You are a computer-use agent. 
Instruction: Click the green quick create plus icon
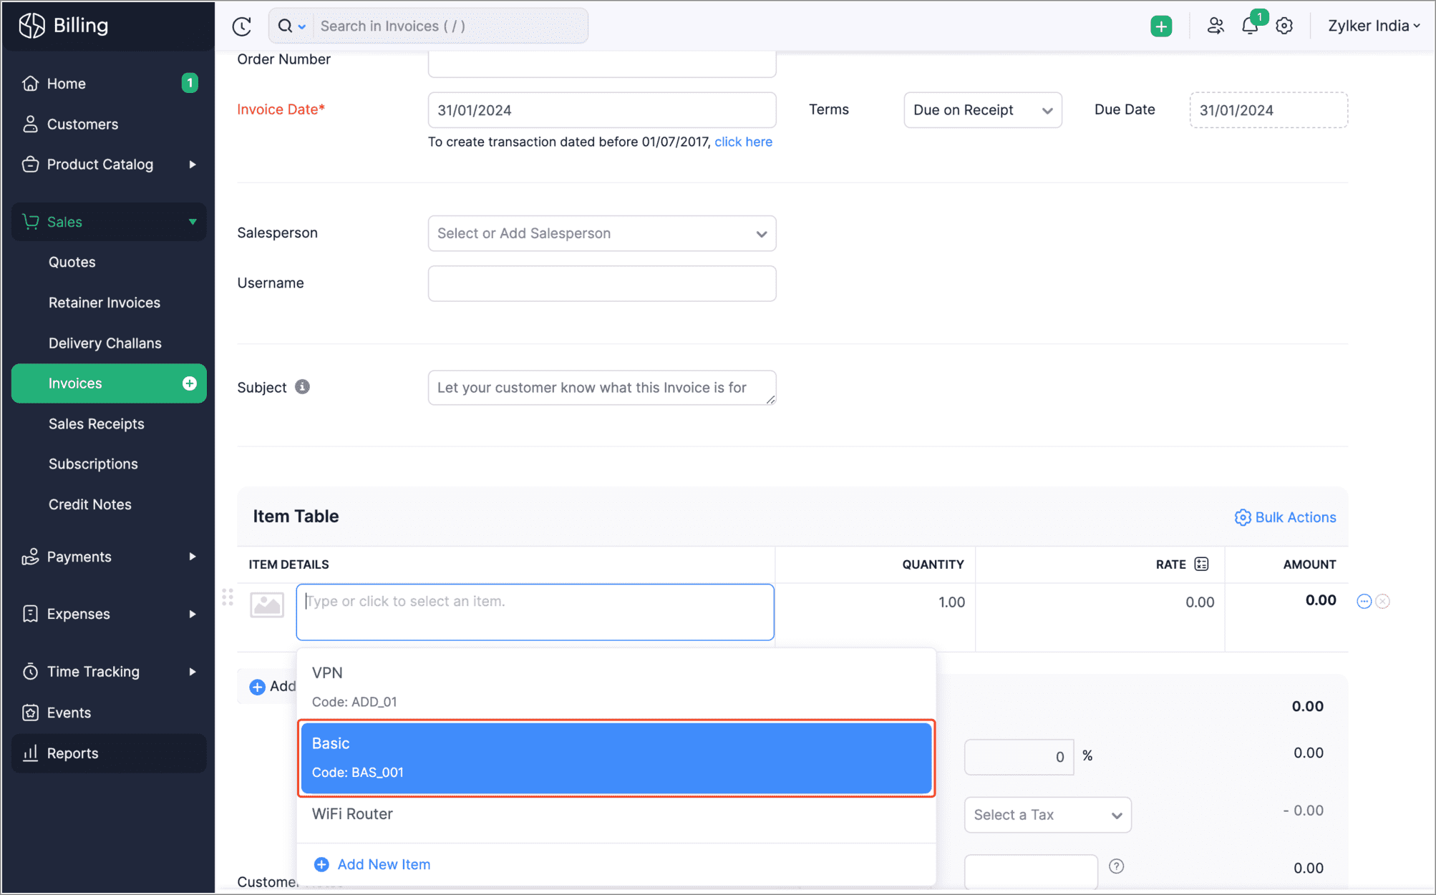1160,26
